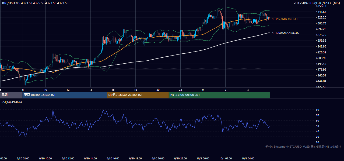Viewport: 344px width, 161px height.
Task: Click the RSI(14) 49.4674 indicator label
Action: tap(12, 102)
